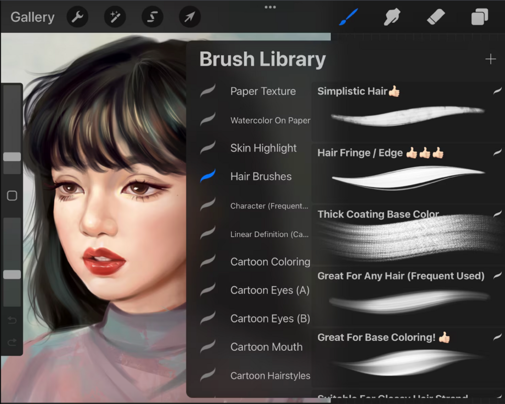Select the Simplistic Hair brush
This screenshot has width=505, height=404.
point(408,112)
